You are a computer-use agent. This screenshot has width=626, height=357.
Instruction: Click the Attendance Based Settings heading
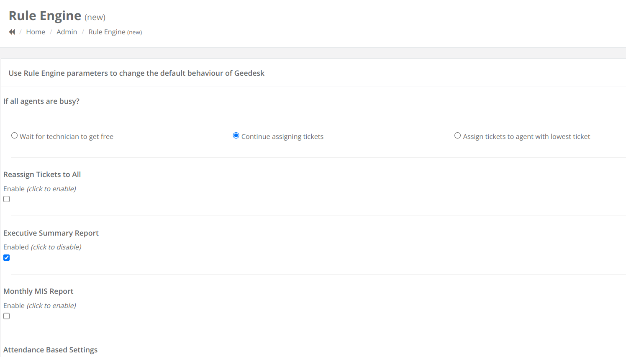pyautogui.click(x=50, y=350)
